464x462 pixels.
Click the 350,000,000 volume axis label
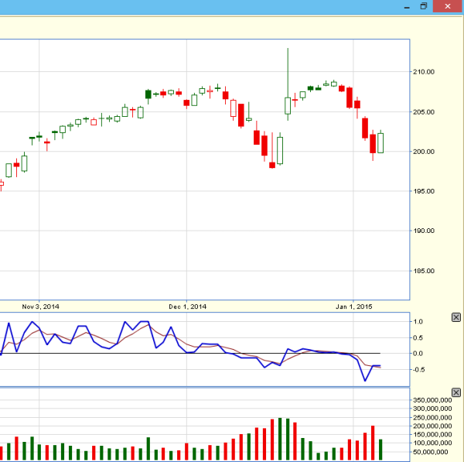432,400
